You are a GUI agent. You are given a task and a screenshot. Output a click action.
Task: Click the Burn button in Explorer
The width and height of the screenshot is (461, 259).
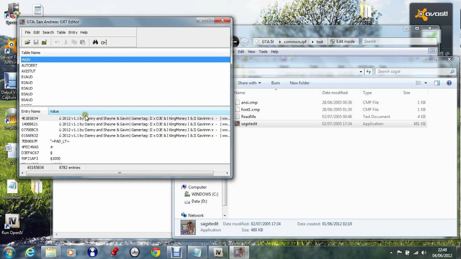(x=276, y=83)
